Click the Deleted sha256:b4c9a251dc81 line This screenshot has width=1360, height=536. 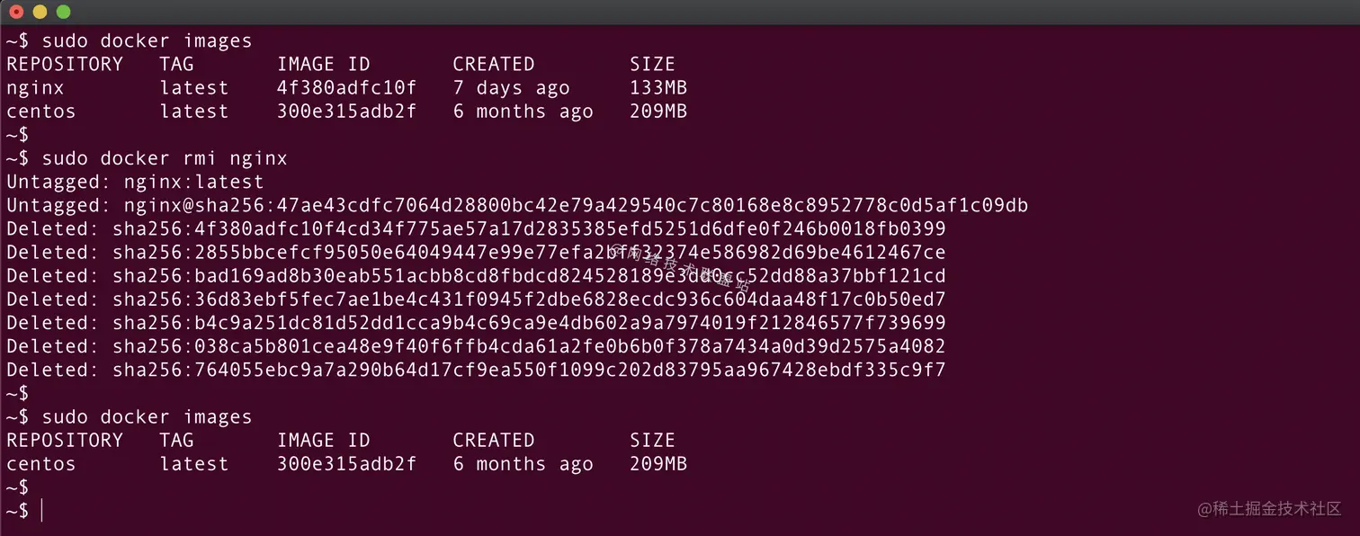pyautogui.click(x=476, y=322)
